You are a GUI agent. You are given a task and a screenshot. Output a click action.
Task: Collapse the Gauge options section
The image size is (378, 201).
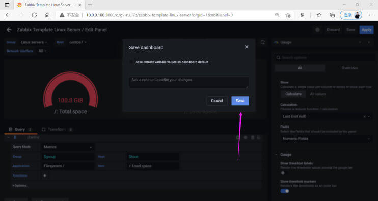pyautogui.click(x=276, y=154)
